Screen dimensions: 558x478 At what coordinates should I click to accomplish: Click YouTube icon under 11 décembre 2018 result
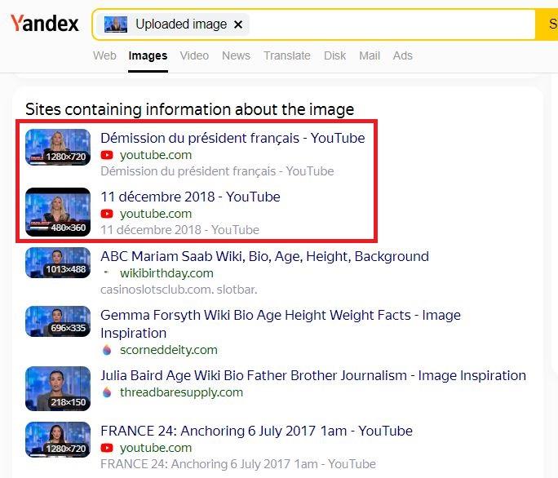(107, 214)
